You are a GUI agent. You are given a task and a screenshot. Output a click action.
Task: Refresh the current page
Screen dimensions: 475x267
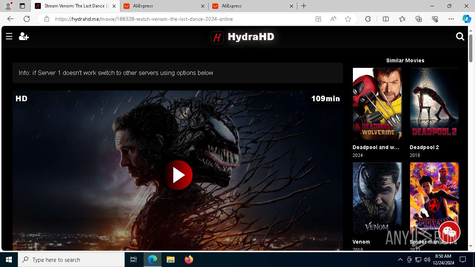point(27,19)
